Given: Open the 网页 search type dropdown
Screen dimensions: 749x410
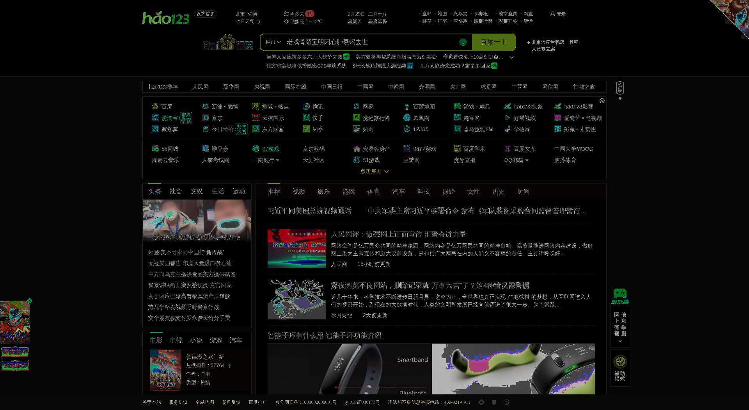Looking at the screenshot, I should click(273, 42).
